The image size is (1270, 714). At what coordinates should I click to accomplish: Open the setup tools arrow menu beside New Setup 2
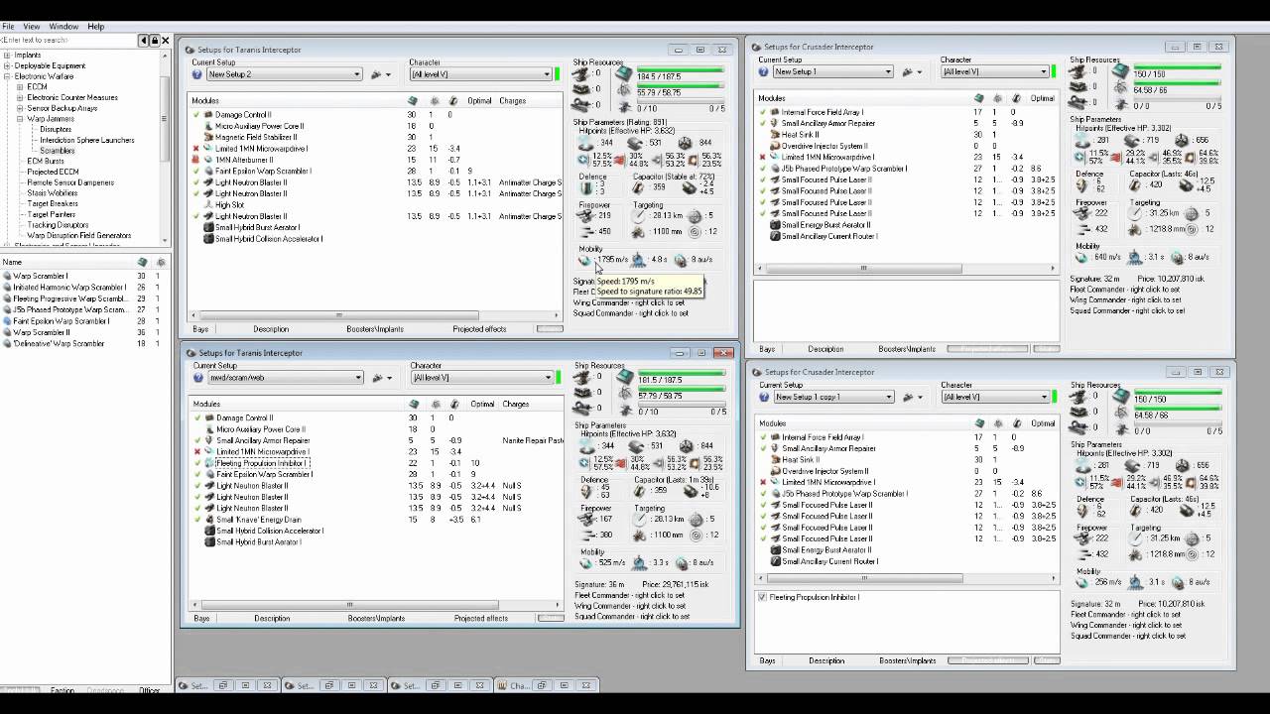tap(388, 74)
